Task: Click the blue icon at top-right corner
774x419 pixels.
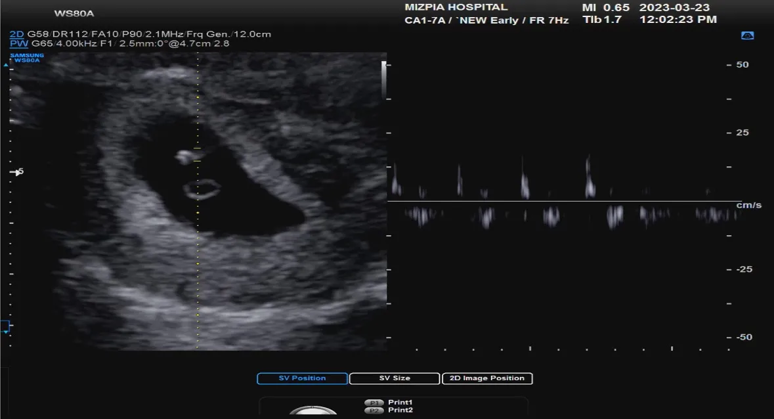Action: point(747,35)
